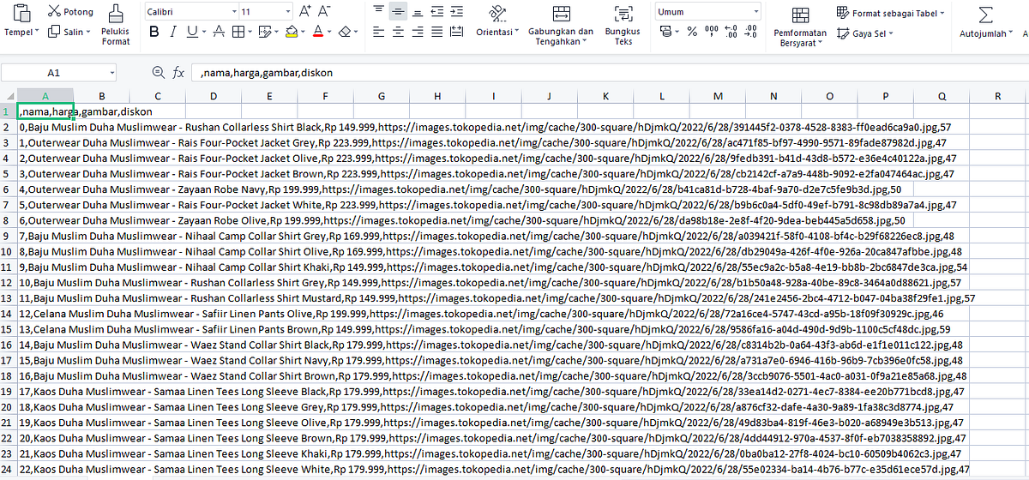Toggle italic formatting

point(173,32)
